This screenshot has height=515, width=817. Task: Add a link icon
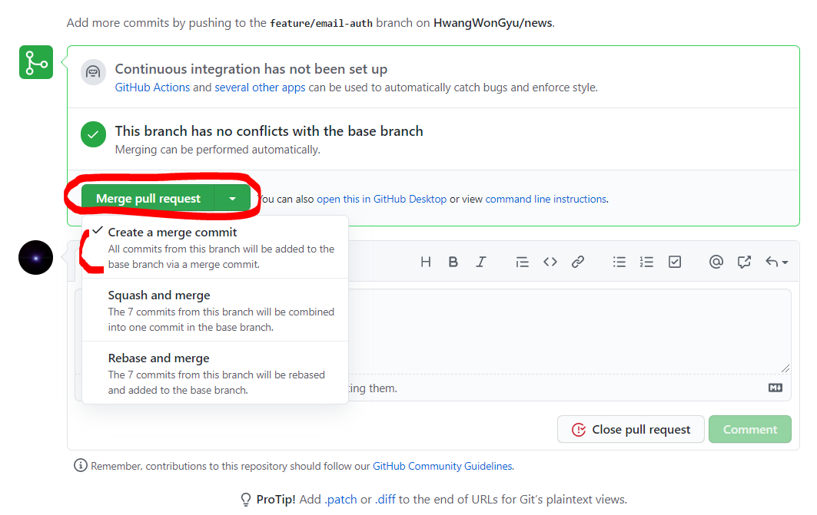point(578,262)
